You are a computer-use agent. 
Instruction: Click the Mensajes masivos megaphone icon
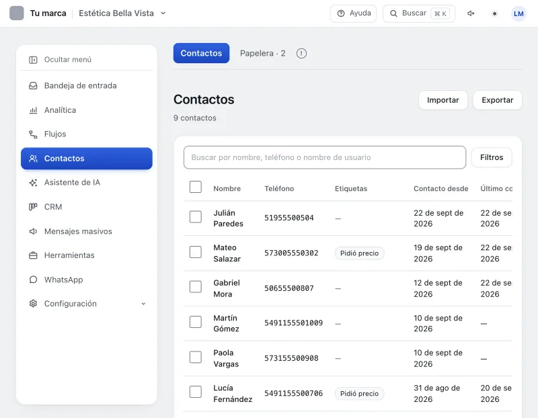[33, 231]
